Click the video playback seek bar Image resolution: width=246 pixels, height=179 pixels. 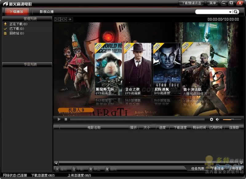pyautogui.click(x=137, y=119)
